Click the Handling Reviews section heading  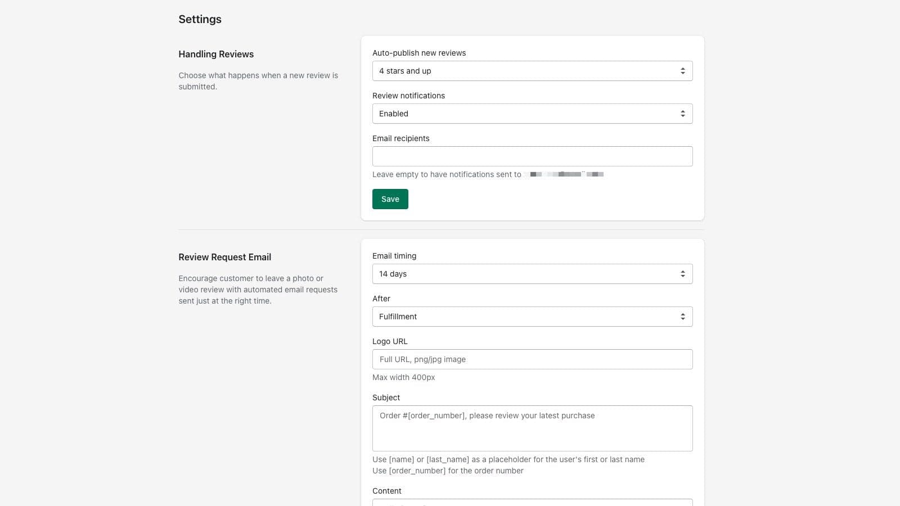(x=216, y=54)
